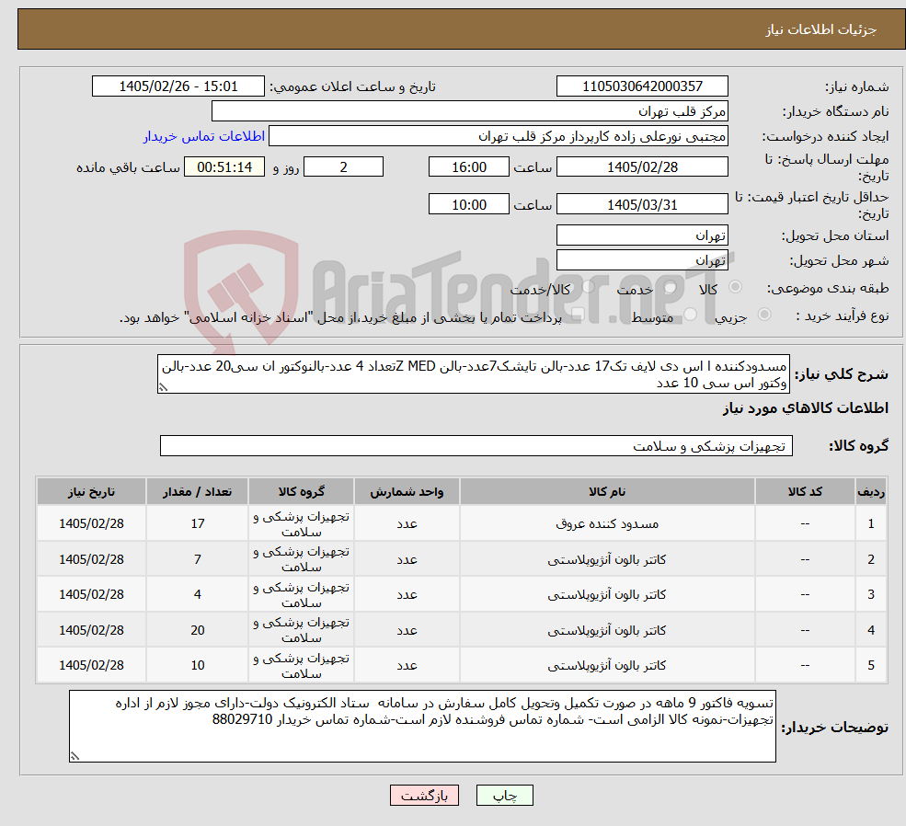Click quantity 20 in row 4
This screenshot has width=906, height=826.
[x=198, y=630]
